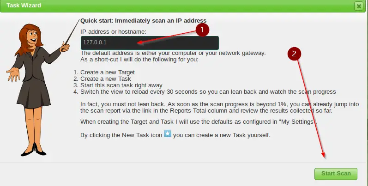This screenshot has width=368, height=186.
Task: Click the "IP address or hostname:" label
Action: pos(114,32)
